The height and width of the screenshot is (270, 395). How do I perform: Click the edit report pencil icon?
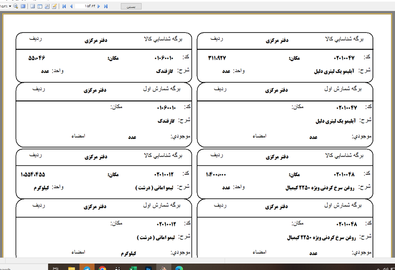(x=54, y=6)
